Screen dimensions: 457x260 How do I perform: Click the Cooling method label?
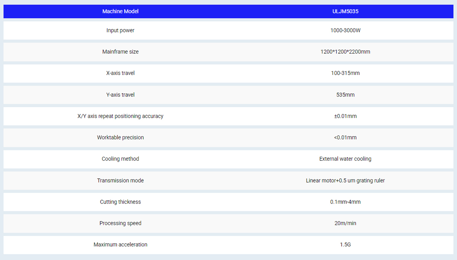click(x=120, y=159)
